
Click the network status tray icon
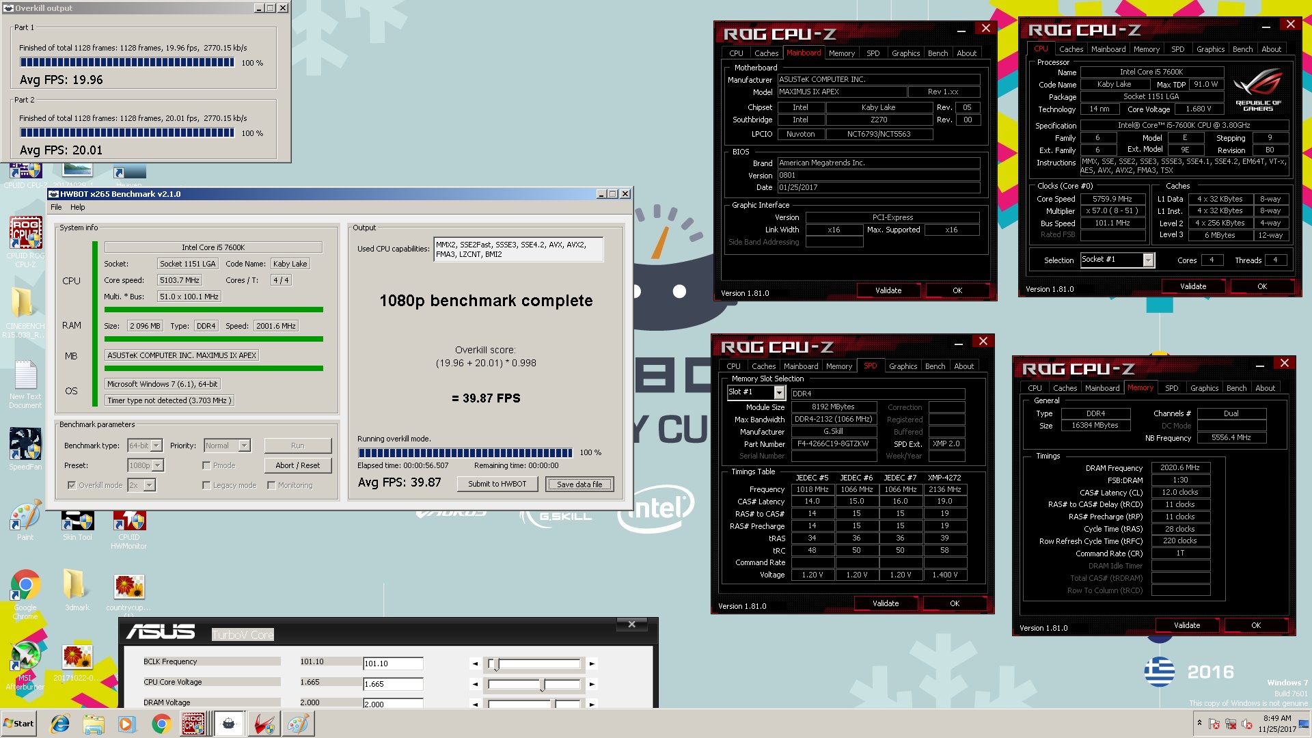[1231, 724]
